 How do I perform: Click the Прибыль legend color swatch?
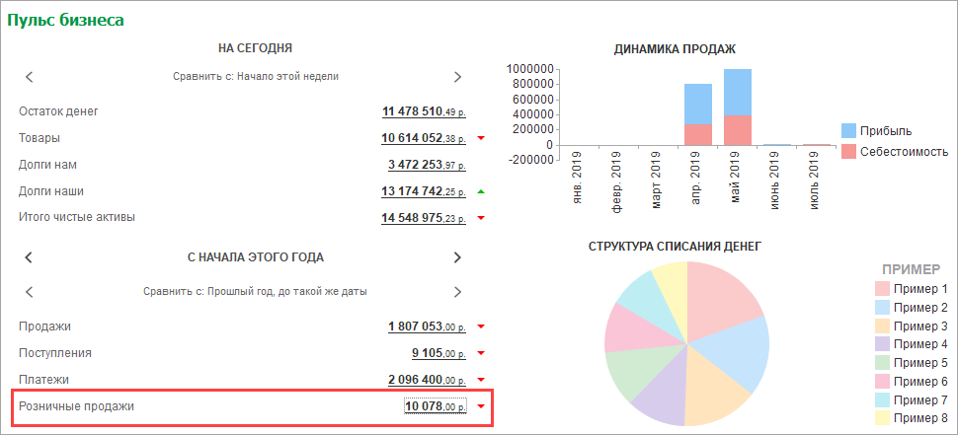(849, 131)
